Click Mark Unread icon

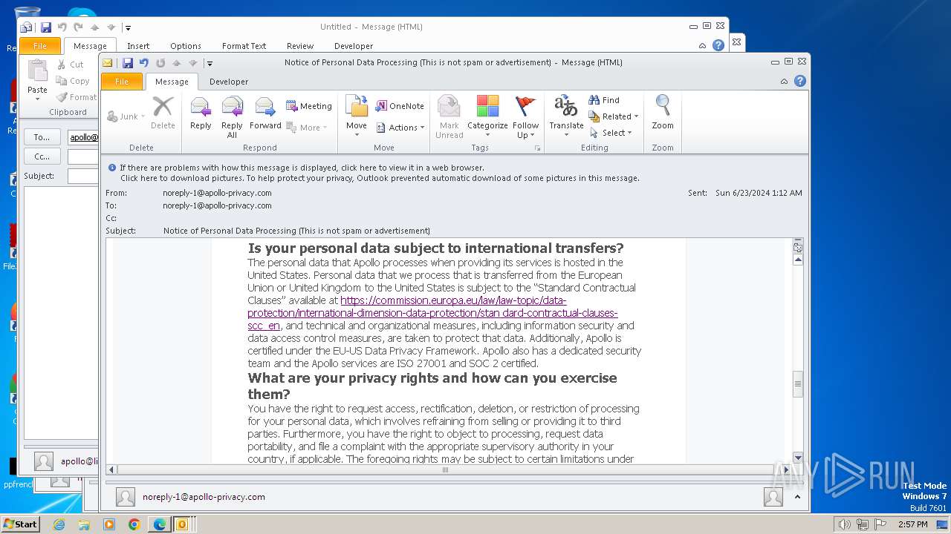pyautogui.click(x=449, y=117)
